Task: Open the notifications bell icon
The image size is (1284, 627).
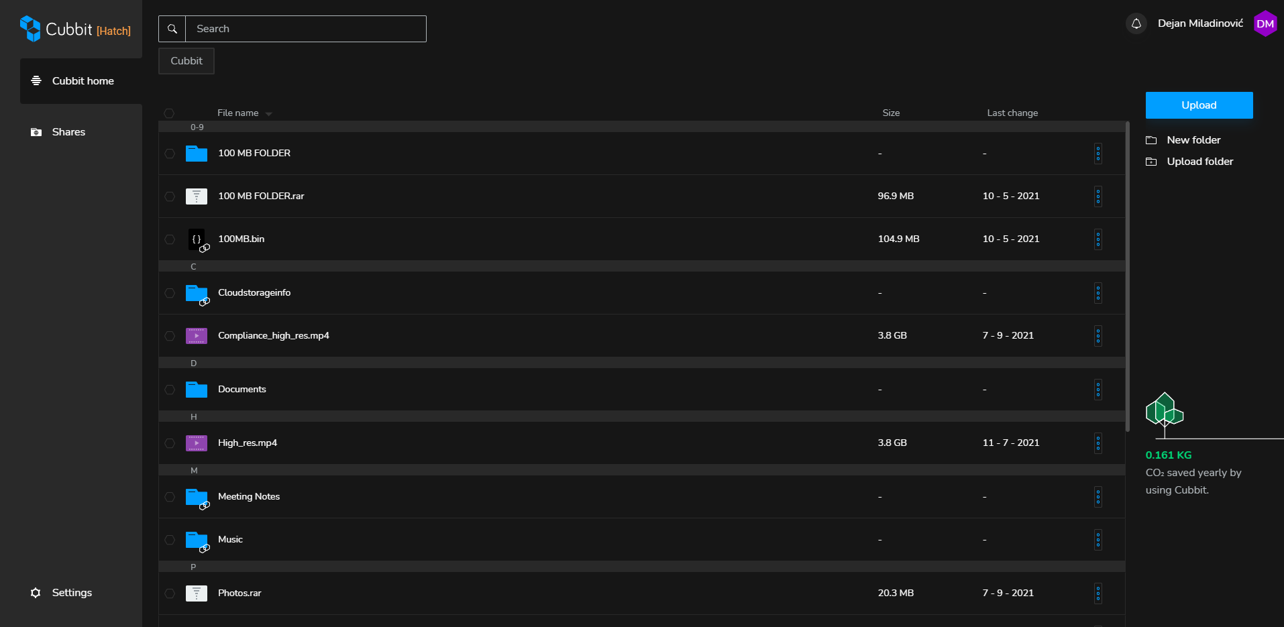Action: point(1136,23)
